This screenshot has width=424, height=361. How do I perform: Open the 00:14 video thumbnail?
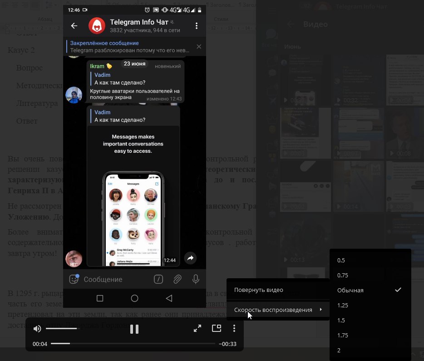359,186
